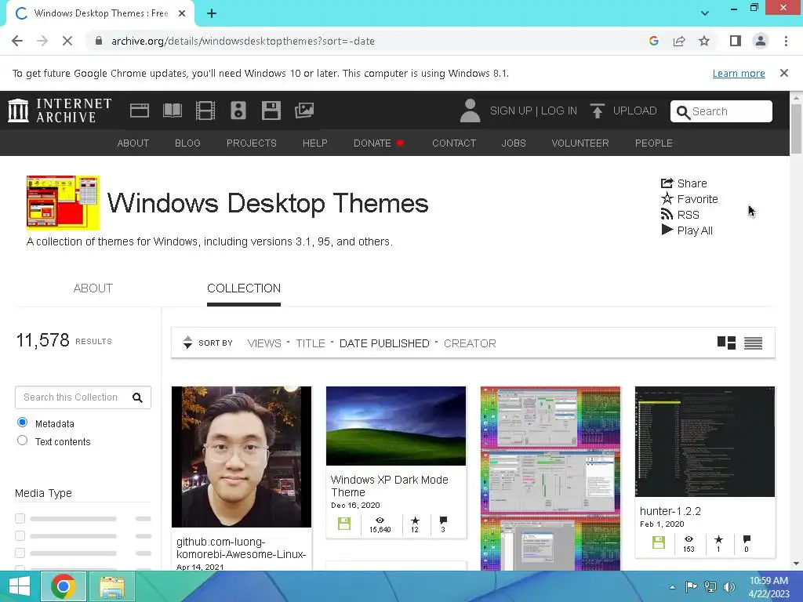Open a new browser tab
This screenshot has height=602, width=803.
[212, 13]
